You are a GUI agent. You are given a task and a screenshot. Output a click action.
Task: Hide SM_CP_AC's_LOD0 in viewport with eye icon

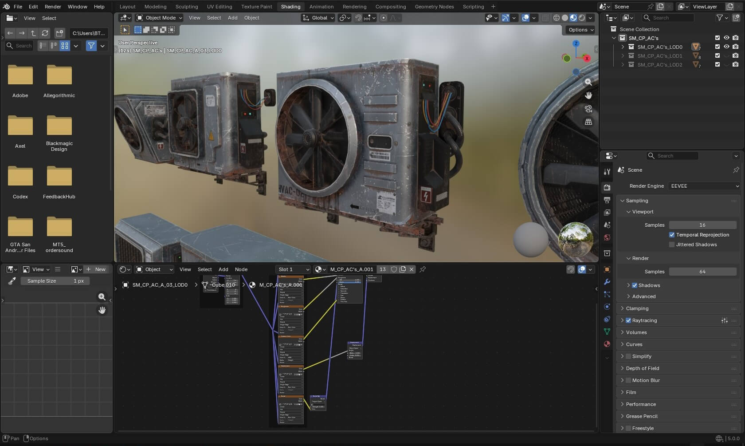click(726, 47)
